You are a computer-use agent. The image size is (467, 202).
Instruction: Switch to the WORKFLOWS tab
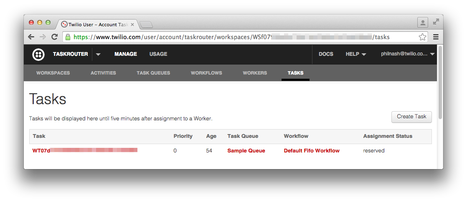click(206, 73)
